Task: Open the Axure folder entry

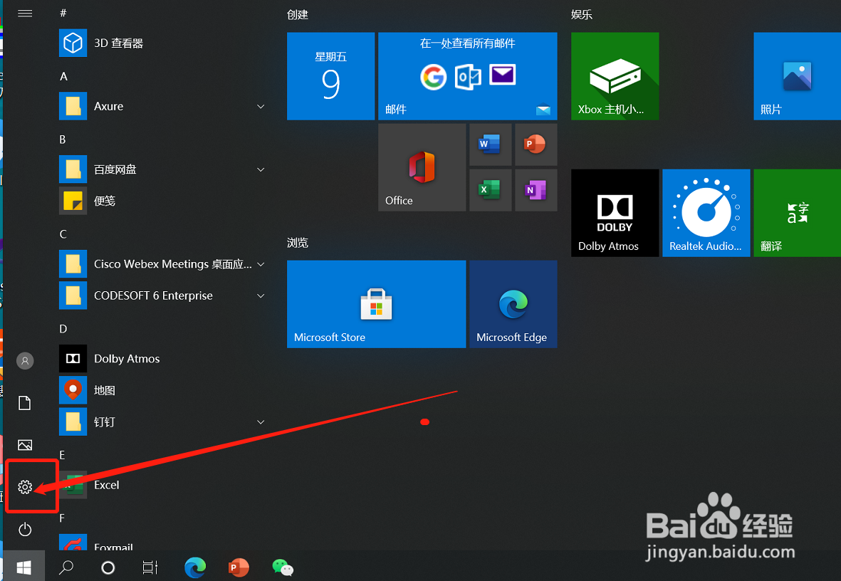Action: tap(161, 106)
